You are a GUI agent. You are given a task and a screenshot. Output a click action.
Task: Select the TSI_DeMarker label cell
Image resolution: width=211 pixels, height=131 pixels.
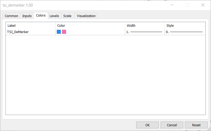pos(31,32)
